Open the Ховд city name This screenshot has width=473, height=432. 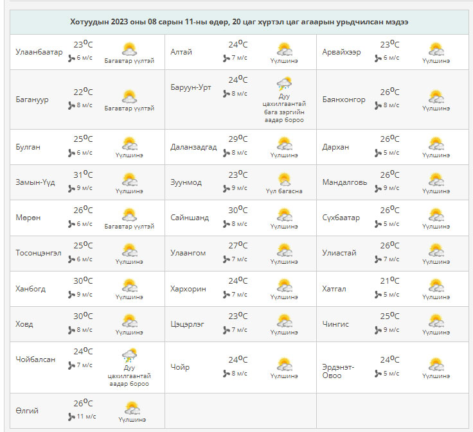24,324
